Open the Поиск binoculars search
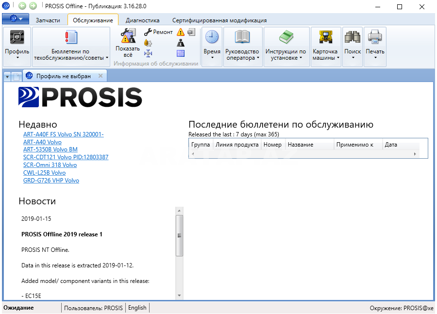437x314 pixels. 353,37
